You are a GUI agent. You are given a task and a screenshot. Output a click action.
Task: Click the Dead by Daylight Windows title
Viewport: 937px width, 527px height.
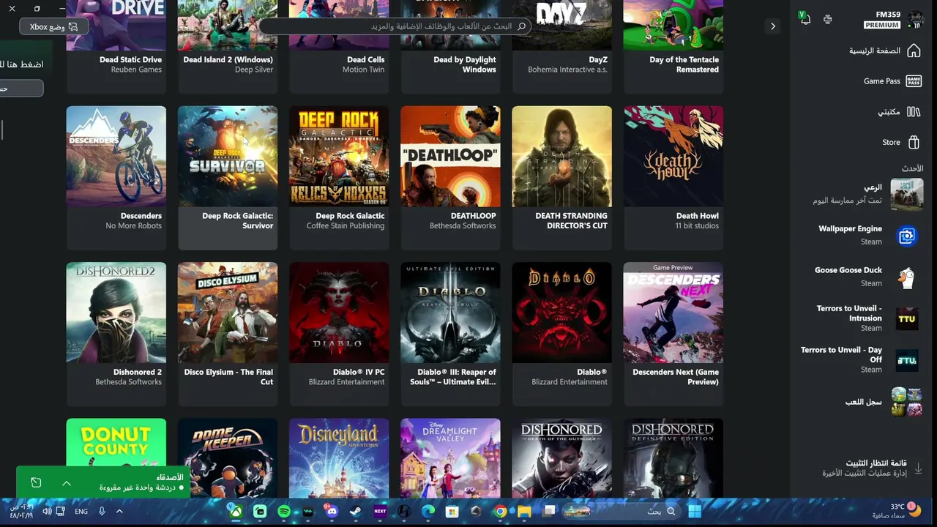click(464, 64)
